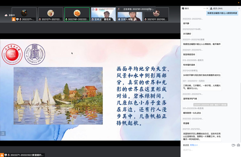
Task: Open the members panel list menu icon
Action: click(x=239, y=8)
